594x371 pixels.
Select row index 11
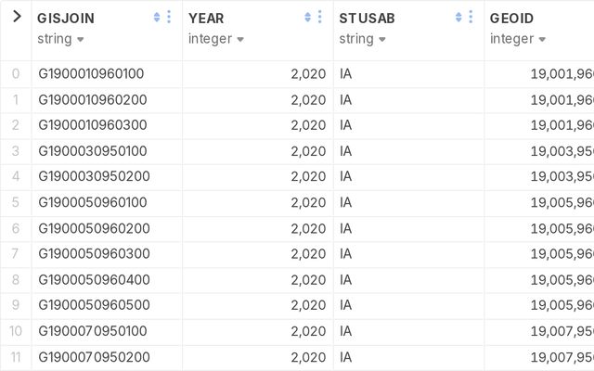[x=16, y=357]
